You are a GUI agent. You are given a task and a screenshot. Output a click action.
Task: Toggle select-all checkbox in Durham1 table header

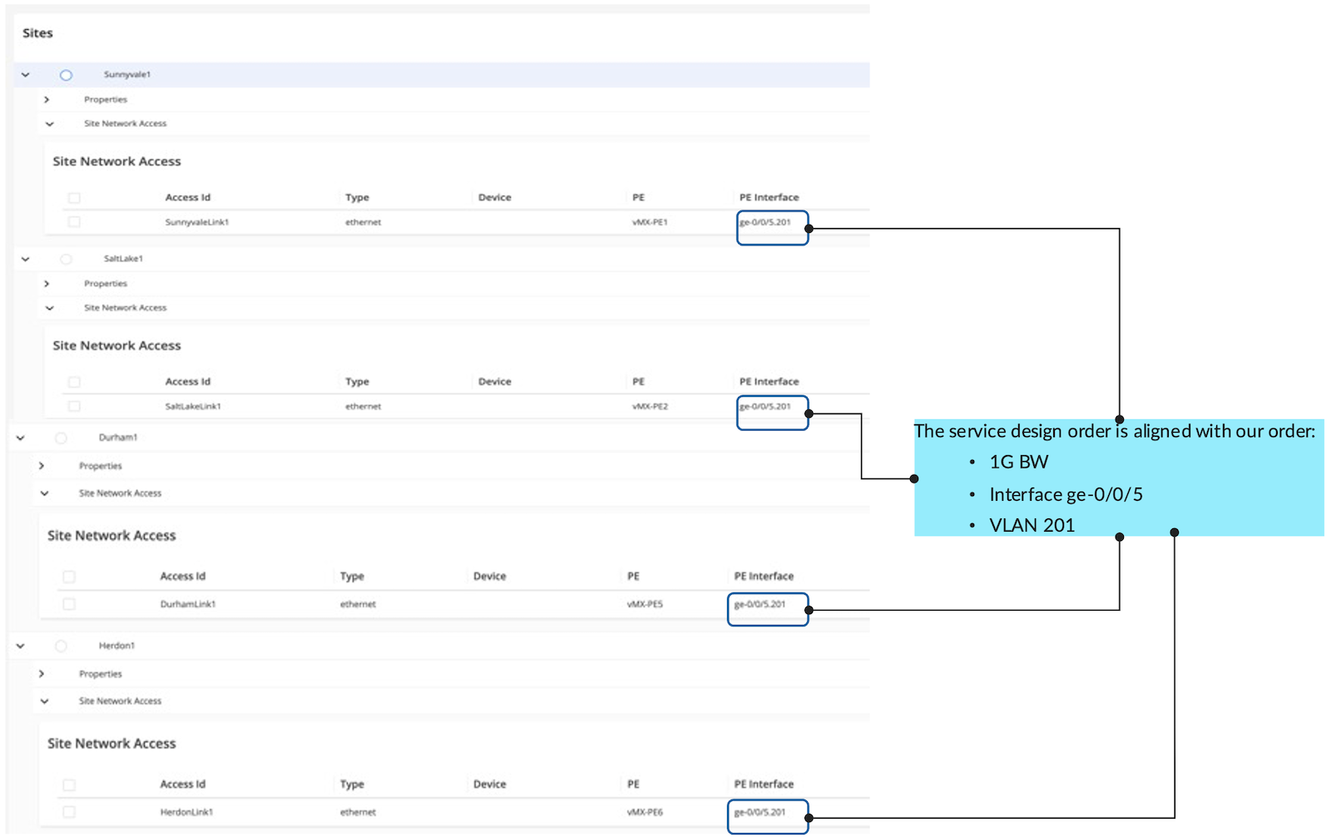[x=69, y=577]
